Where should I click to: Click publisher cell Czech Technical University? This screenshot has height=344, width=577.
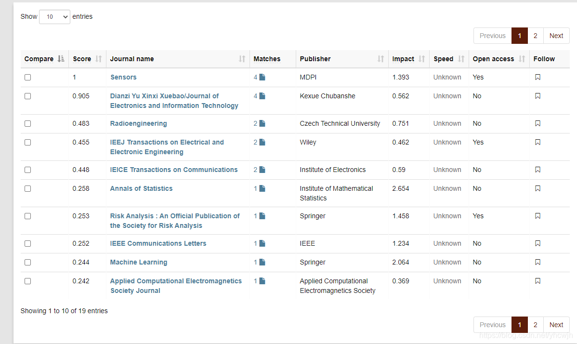click(340, 124)
